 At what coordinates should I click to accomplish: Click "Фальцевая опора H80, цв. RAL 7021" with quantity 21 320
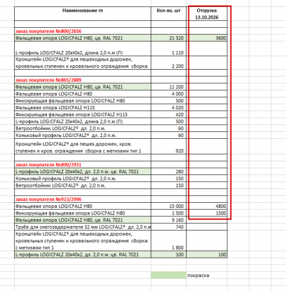[83, 38]
